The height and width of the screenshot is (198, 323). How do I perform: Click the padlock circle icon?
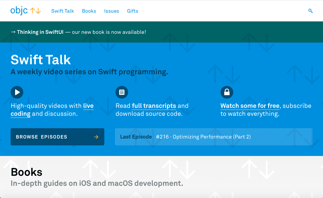click(x=227, y=92)
